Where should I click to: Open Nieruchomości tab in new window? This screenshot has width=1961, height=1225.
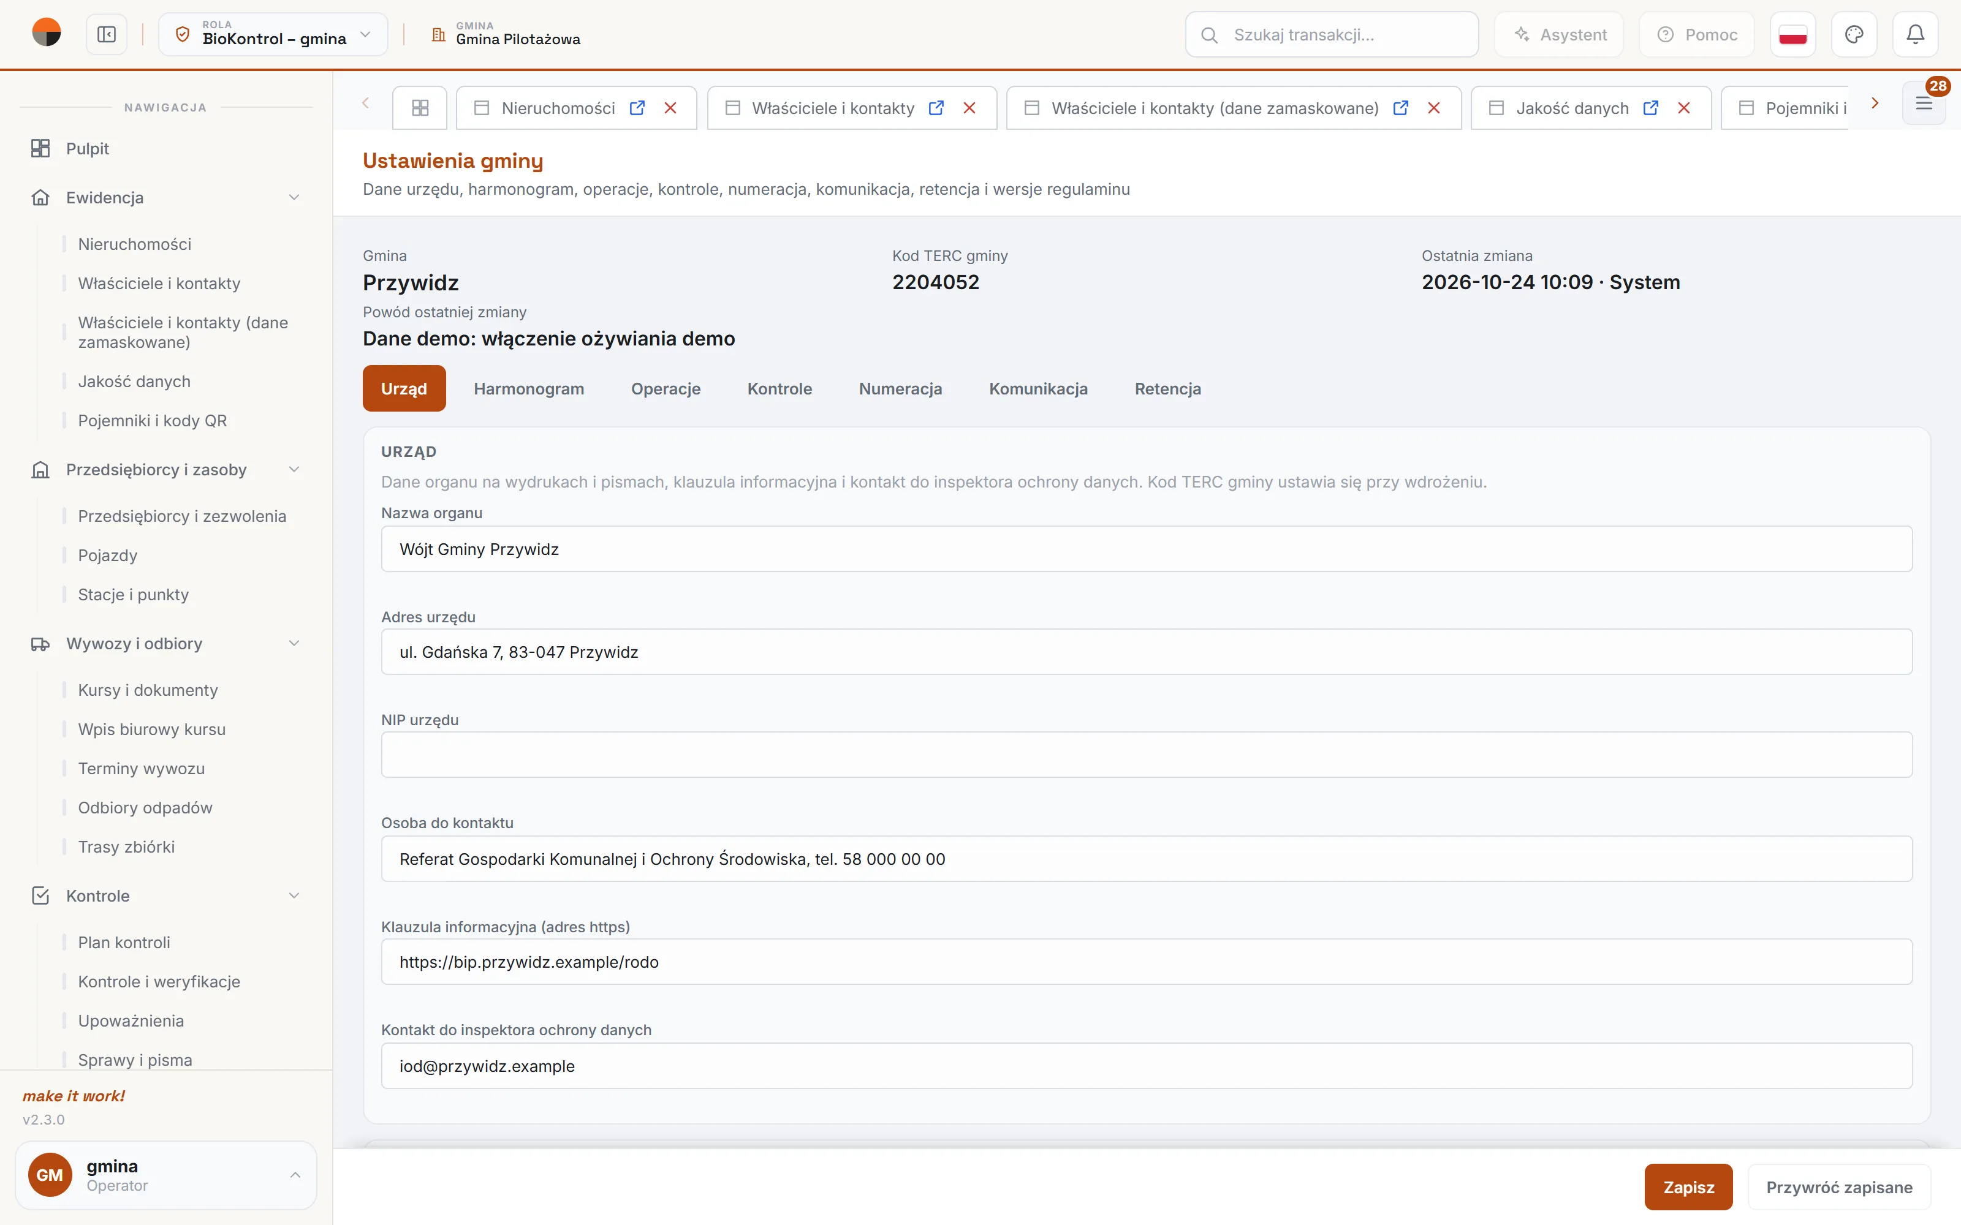pyautogui.click(x=637, y=108)
